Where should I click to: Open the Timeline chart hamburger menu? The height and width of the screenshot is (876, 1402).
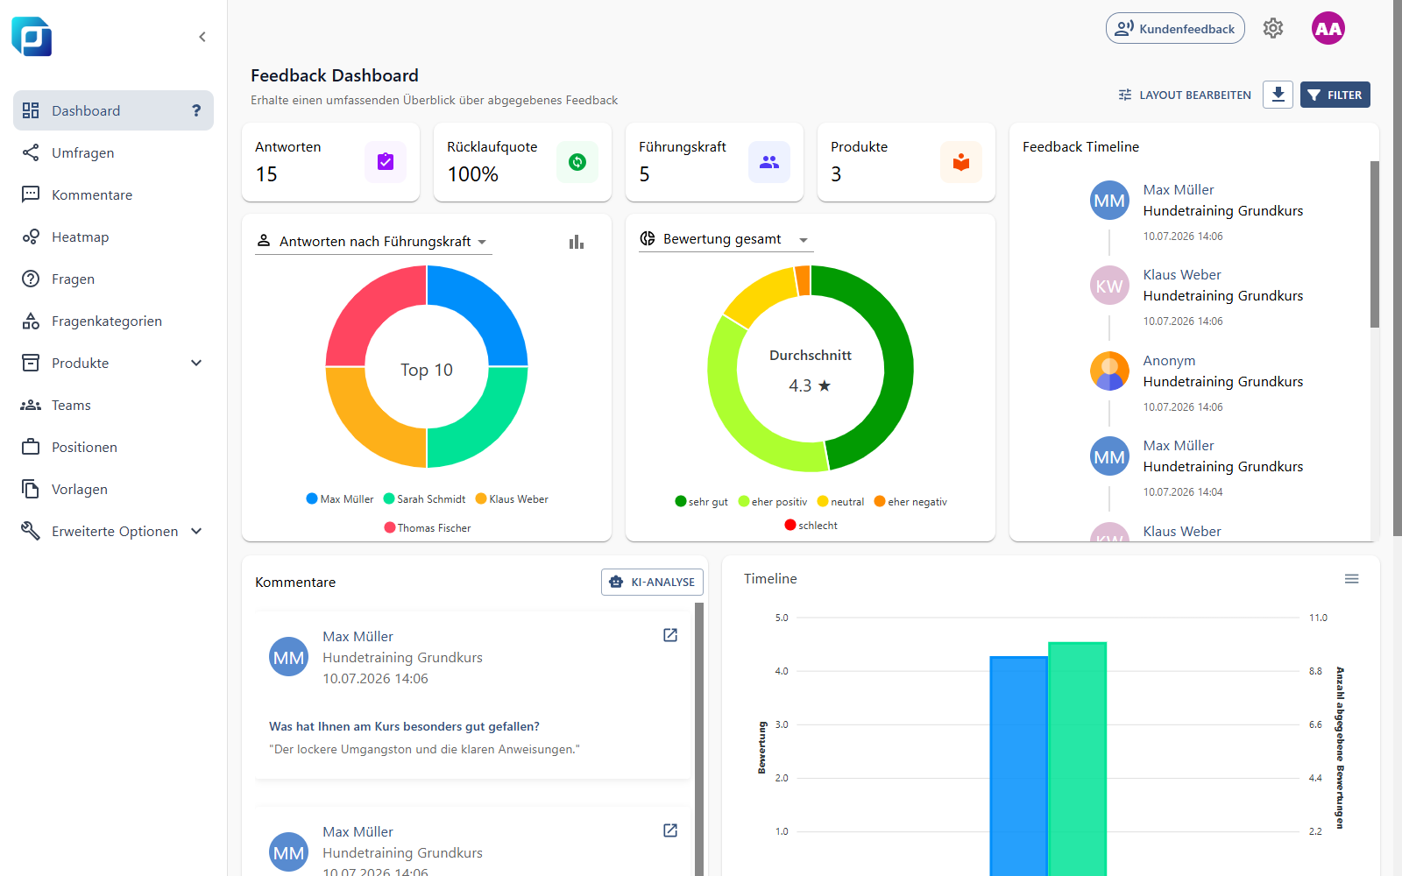point(1352,579)
